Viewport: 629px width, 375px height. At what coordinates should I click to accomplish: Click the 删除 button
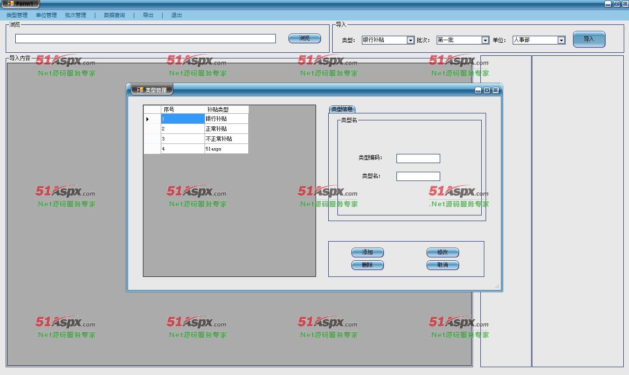pos(367,265)
